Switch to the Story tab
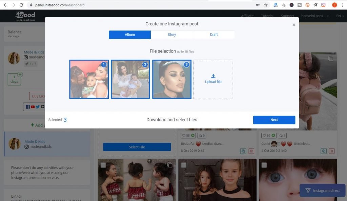 (x=172, y=35)
